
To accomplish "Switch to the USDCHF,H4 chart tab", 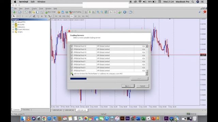I will point(57,110).
